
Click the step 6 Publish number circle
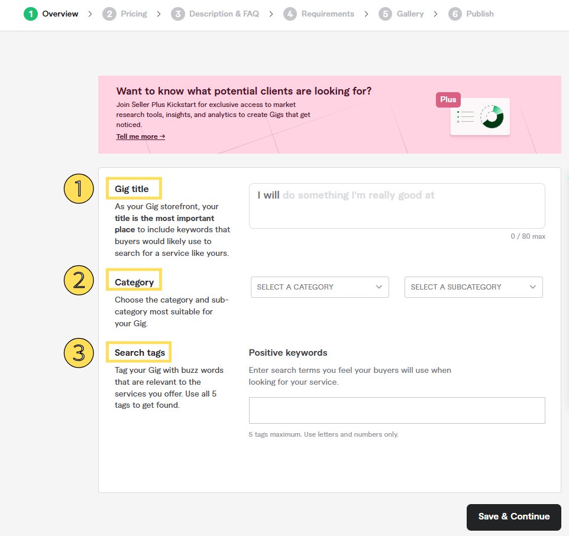pos(455,14)
